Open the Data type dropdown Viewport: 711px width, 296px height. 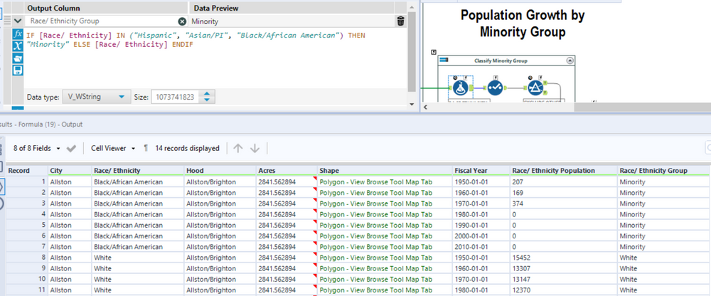[x=96, y=97]
